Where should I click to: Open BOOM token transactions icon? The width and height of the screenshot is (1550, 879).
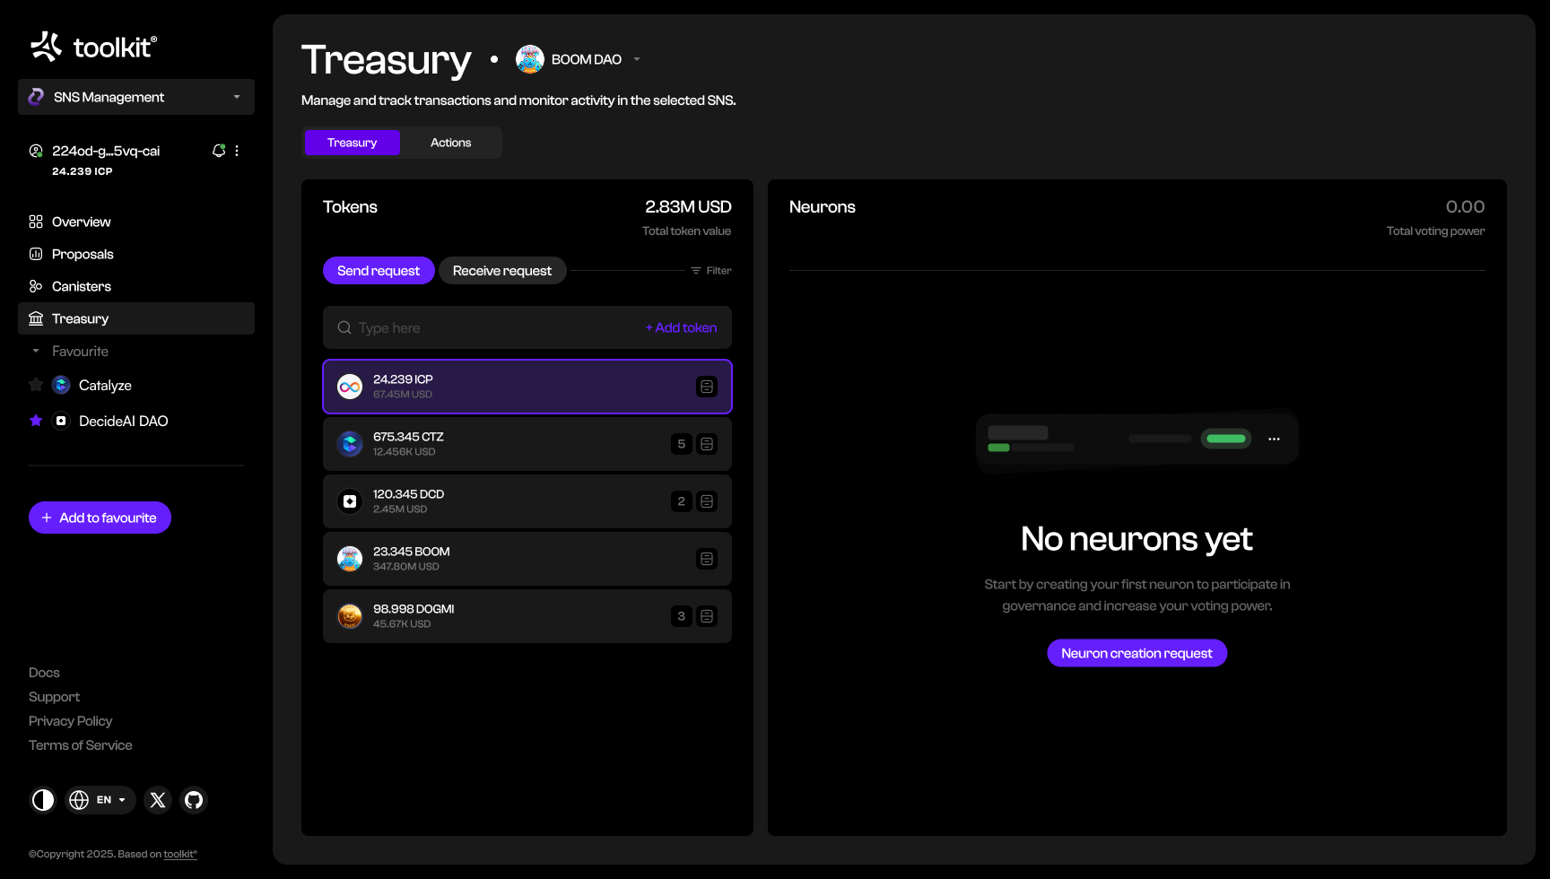pyautogui.click(x=707, y=559)
